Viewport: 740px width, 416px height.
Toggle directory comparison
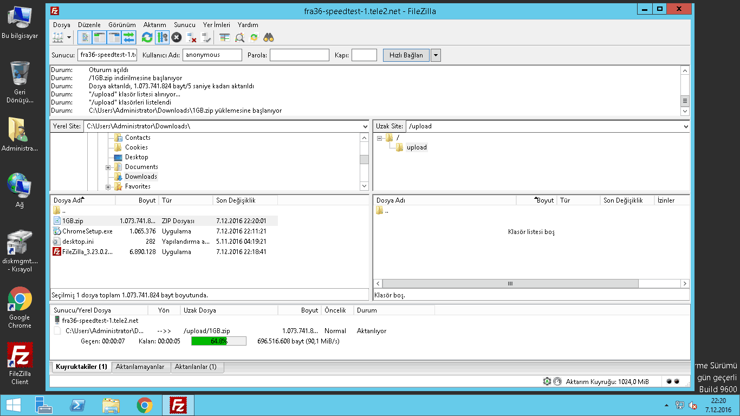[x=239, y=37]
